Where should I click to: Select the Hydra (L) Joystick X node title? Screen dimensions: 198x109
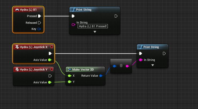(33, 47)
